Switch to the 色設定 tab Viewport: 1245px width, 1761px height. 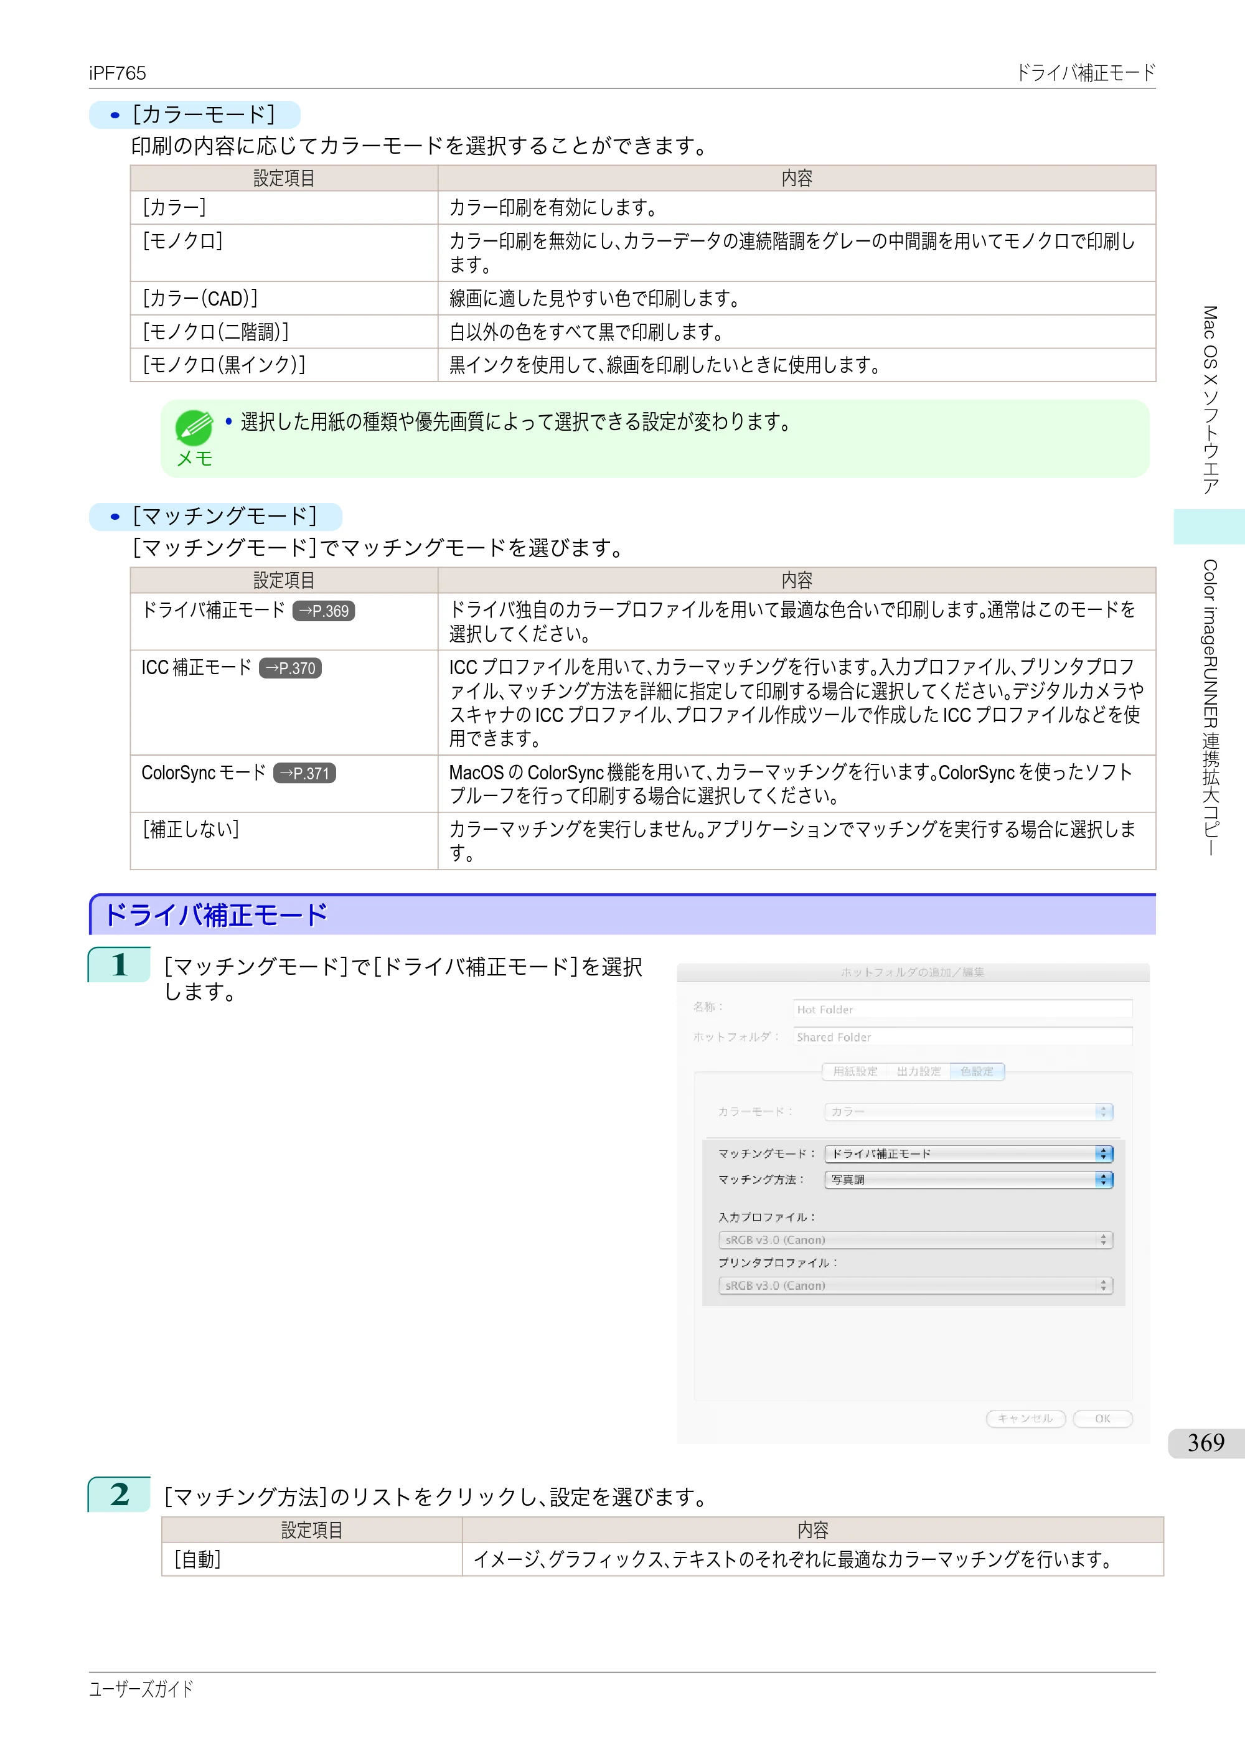click(x=977, y=1071)
